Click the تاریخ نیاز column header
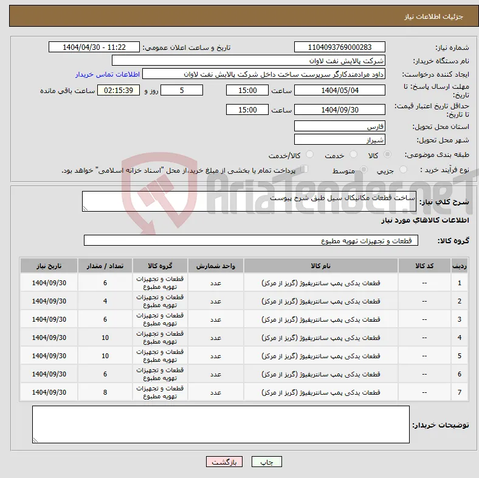Viewport: 479px width, 478px height. click(49, 266)
